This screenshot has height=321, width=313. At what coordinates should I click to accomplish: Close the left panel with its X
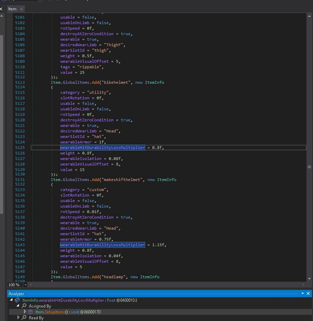[1, 9]
